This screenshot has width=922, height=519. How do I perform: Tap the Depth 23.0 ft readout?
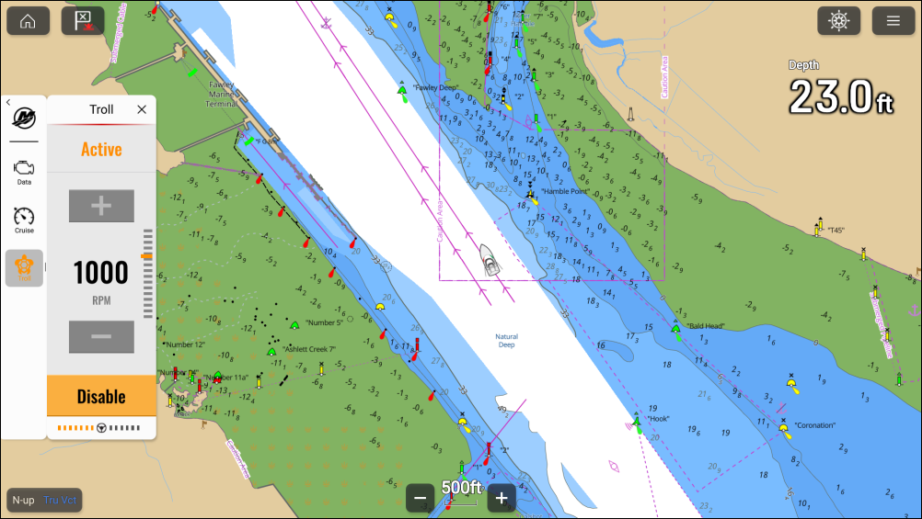[x=840, y=89]
